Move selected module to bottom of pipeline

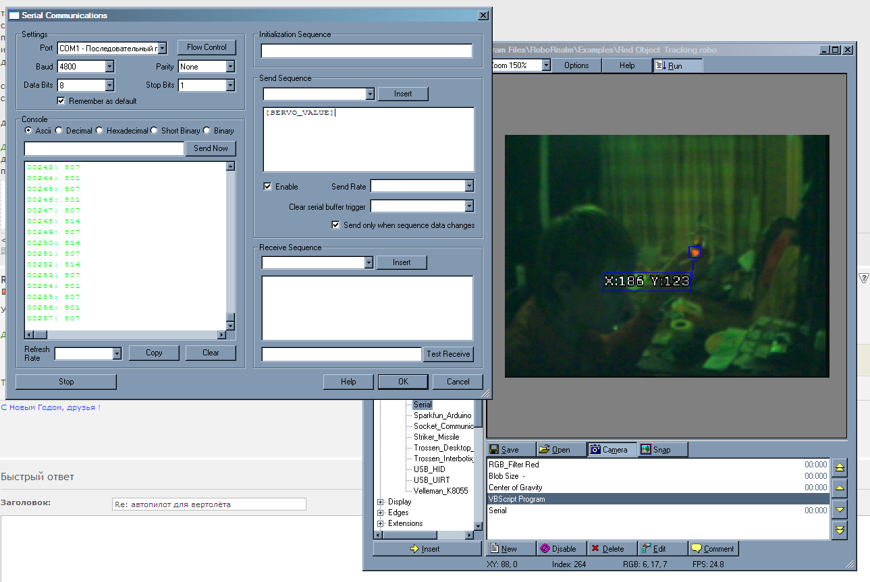(x=840, y=530)
